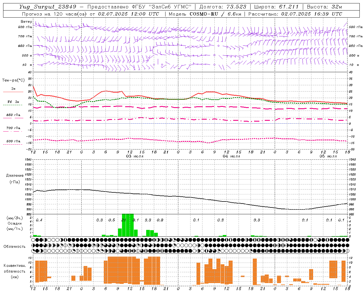This screenshot has width=364, height=291.
Task: Click the "(км)" unit under convective cloudiness
Action: pos(15,277)
